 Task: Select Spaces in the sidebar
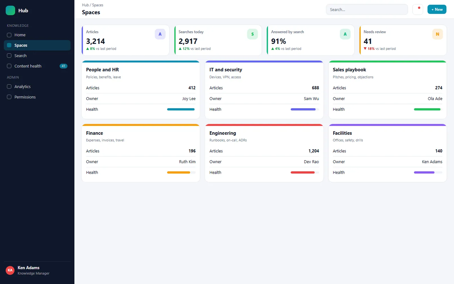(37, 45)
